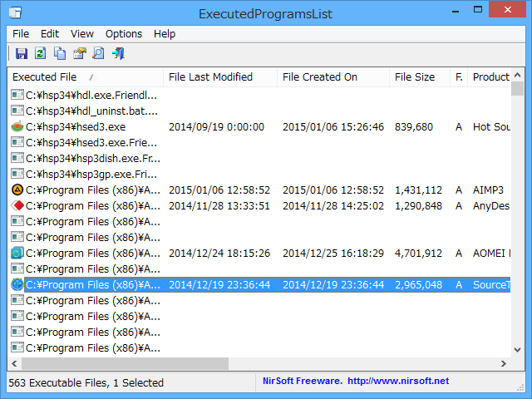This screenshot has height=399, width=532.
Task: Click the Refresh toolbar icon
Action: tap(41, 53)
